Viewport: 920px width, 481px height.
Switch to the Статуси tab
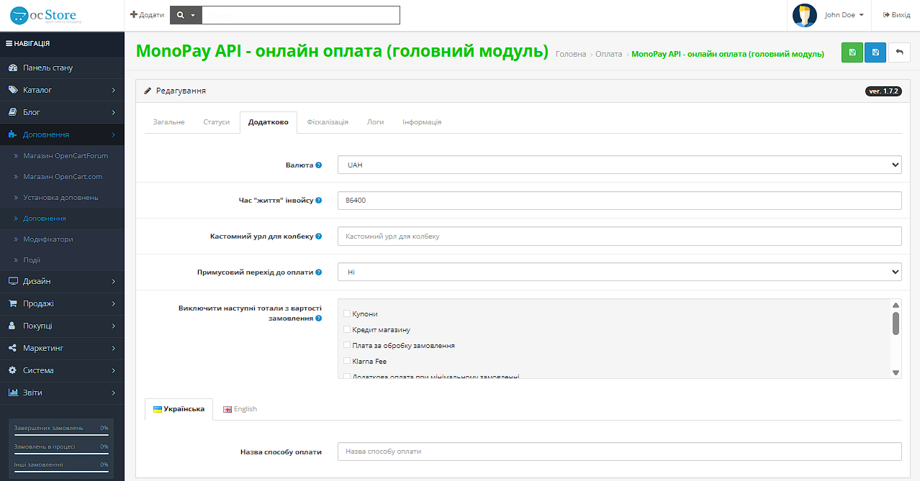click(217, 122)
